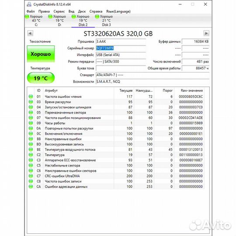Close the CrystalDiskInfo window
This screenshot has height=236, width=236.
pyautogui.click(x=205, y=4)
